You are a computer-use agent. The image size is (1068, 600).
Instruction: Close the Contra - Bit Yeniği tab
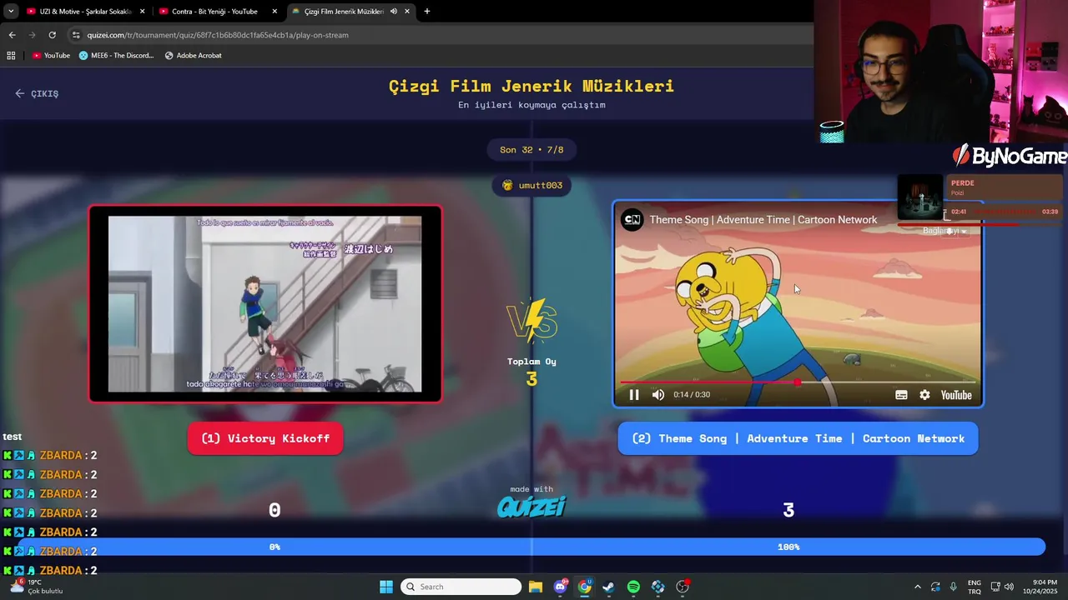275,12
